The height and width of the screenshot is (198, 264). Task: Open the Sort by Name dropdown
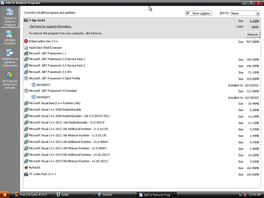click(258, 13)
